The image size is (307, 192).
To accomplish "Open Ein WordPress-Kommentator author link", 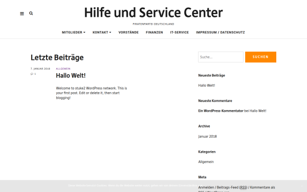I will (x=221, y=111).
